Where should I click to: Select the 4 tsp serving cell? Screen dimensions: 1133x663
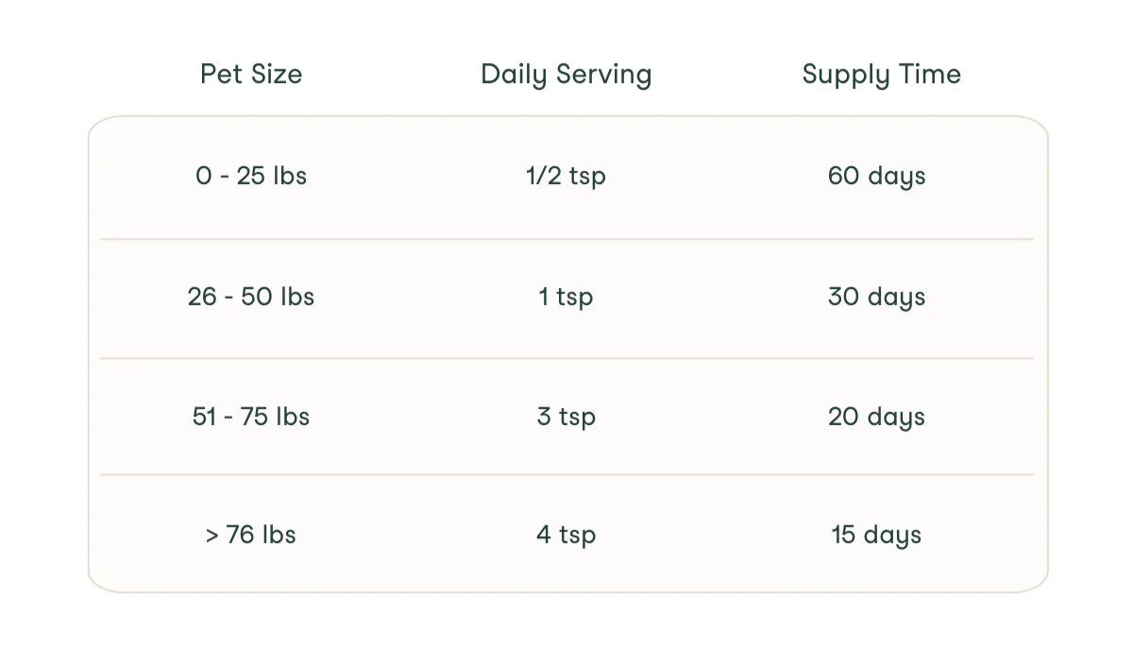tap(566, 535)
